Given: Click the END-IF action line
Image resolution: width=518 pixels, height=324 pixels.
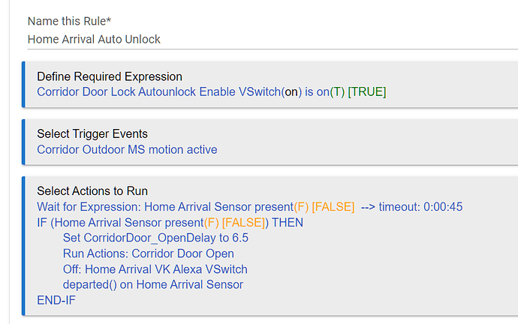Looking at the screenshot, I should point(56,301).
